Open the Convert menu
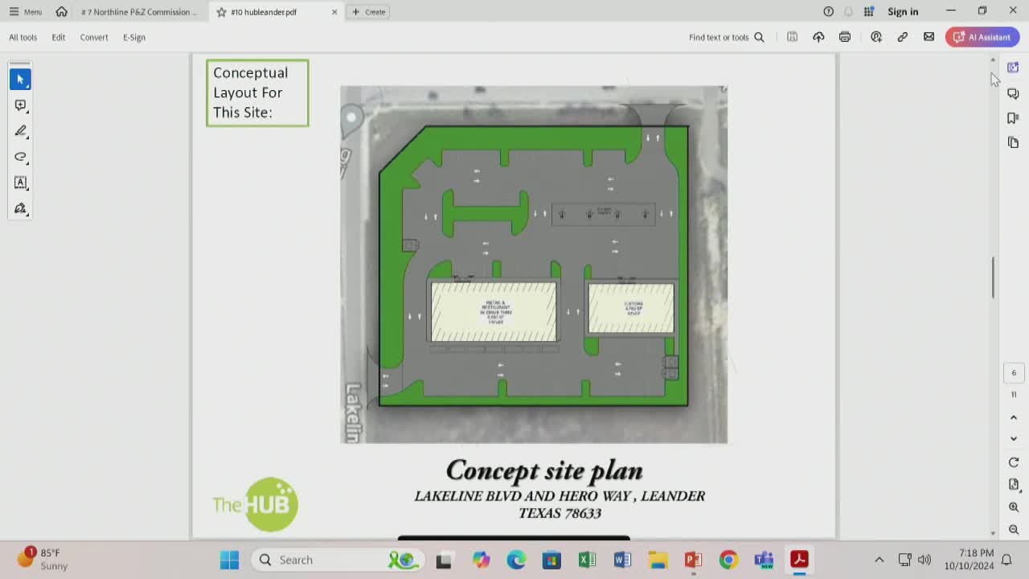This screenshot has width=1029, height=579. pos(94,37)
